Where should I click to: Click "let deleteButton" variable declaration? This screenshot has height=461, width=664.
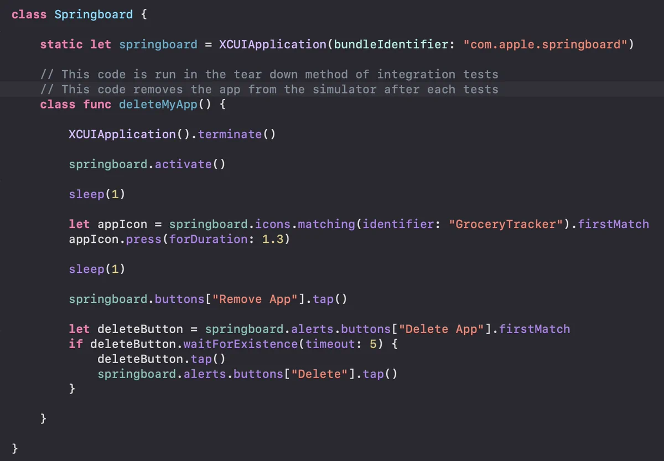tap(126, 329)
